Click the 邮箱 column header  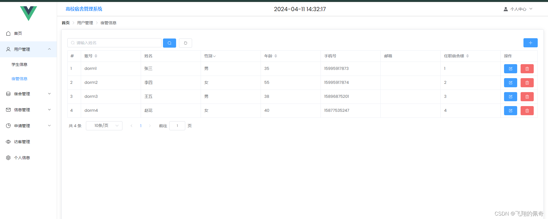tap(388, 56)
